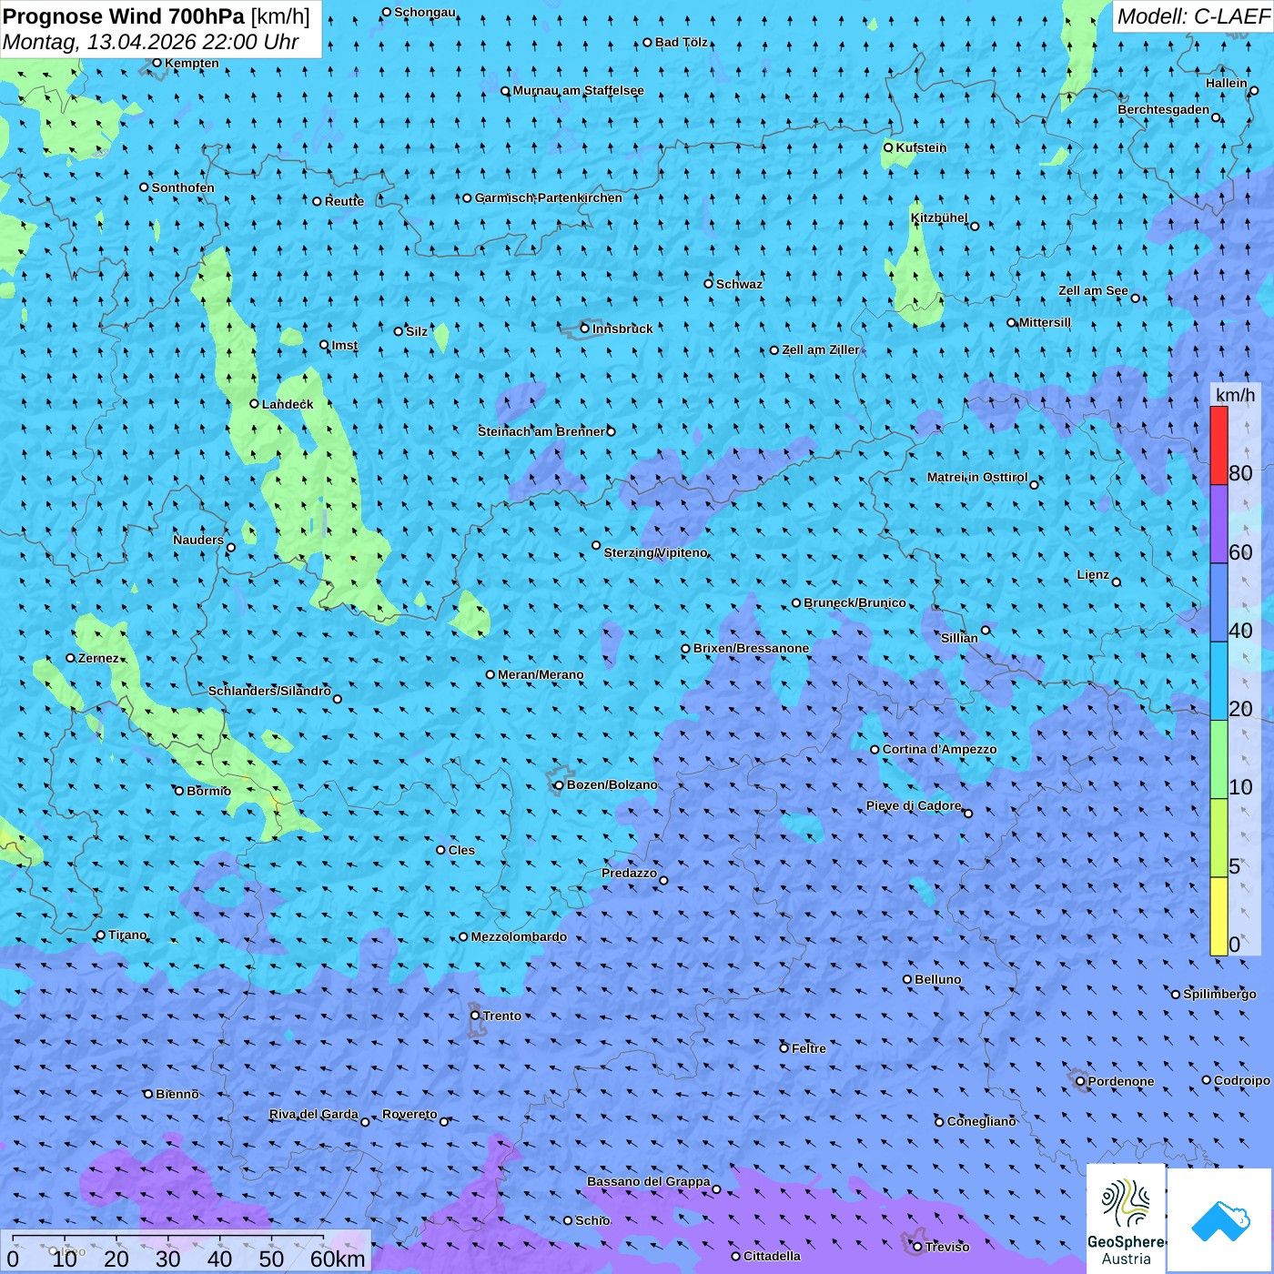The width and height of the screenshot is (1274, 1274).
Task: Click the GeoSphere Austria logo
Action: click(x=1126, y=1218)
